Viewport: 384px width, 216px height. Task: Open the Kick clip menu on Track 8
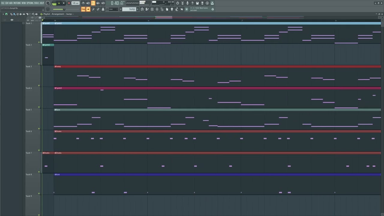coord(55,175)
